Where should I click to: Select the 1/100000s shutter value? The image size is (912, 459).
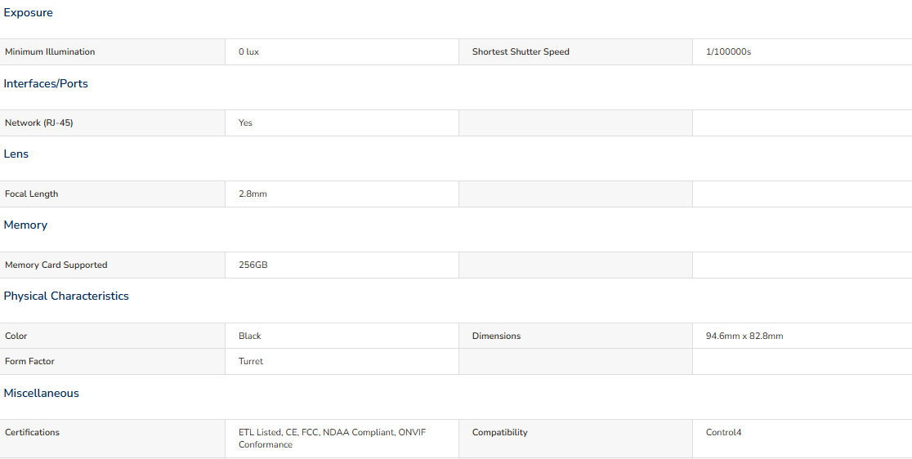tap(728, 51)
